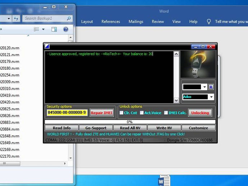Click the R refresh button beside port dropdown
This screenshot has width=248, height=186.
pyautogui.click(x=211, y=87)
